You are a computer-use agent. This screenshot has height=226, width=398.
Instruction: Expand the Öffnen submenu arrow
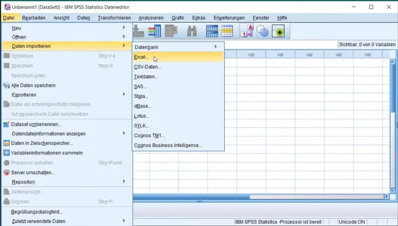pos(124,36)
